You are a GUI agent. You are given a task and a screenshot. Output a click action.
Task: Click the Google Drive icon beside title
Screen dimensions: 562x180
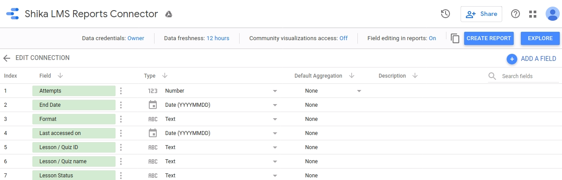pos(169,14)
